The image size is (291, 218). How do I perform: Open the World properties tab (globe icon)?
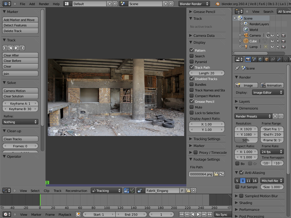[x=260, y=59]
